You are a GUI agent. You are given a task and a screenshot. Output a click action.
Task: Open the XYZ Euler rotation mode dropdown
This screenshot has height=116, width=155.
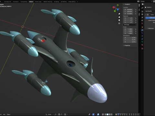(130, 25)
